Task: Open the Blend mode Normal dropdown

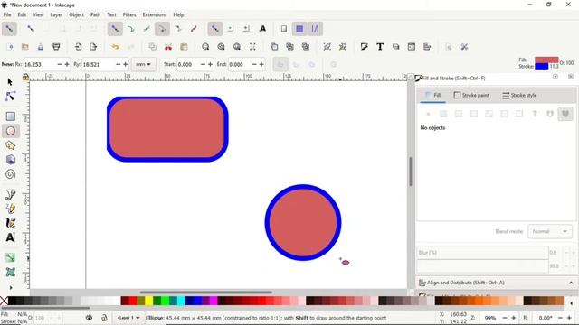Action: tap(550, 231)
